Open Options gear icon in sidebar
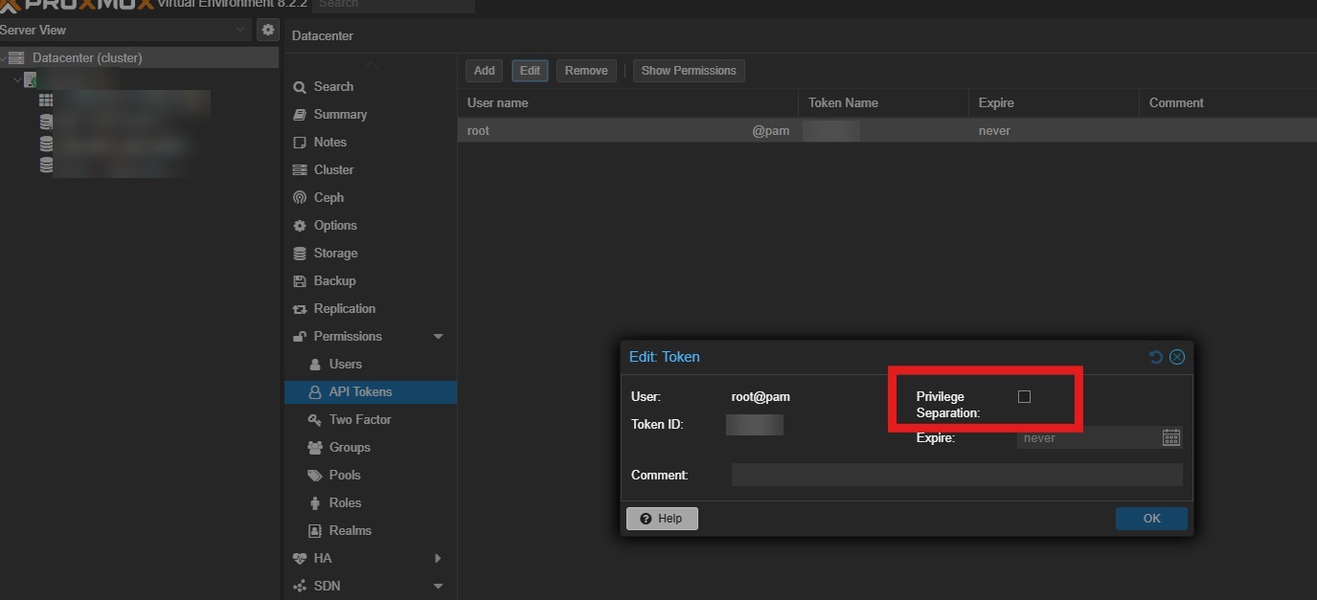The image size is (1317, 600). click(x=300, y=226)
